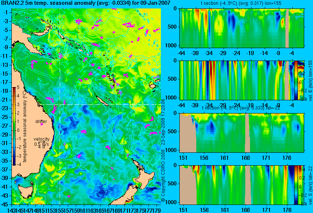The height and width of the screenshot is (213, 313).
Task: Click the 'vel. S (m/s) lat=-22' axis label
Action: click(x=310, y=185)
